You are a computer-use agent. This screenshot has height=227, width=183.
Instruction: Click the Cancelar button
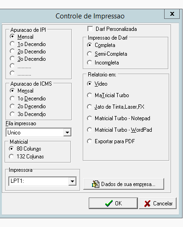(158, 203)
